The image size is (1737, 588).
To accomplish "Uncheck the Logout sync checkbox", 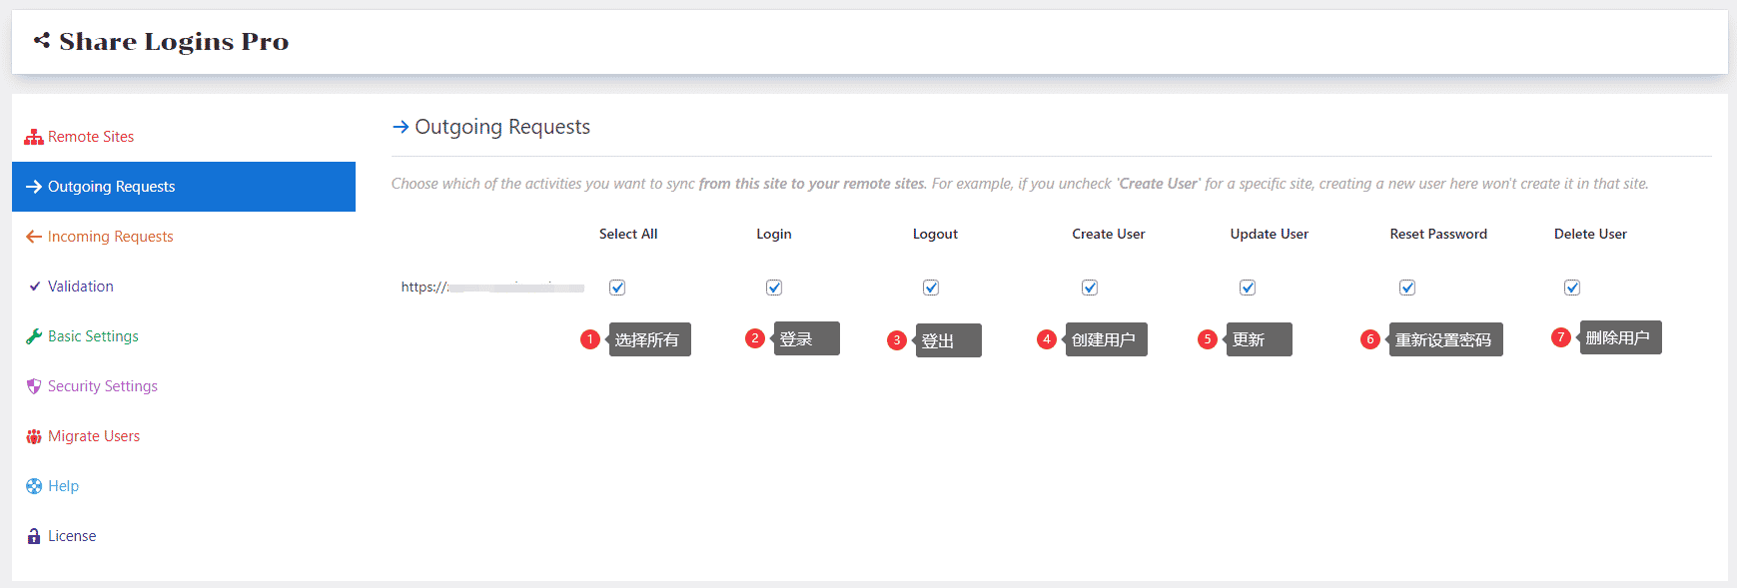I will [931, 288].
